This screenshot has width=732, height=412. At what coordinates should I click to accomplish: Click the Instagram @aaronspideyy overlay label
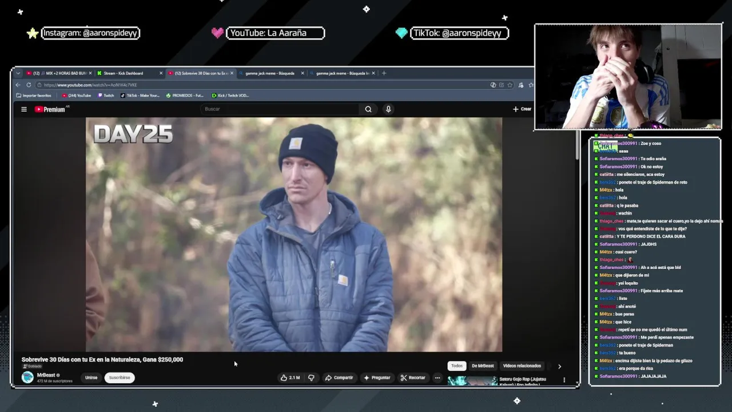90,33
